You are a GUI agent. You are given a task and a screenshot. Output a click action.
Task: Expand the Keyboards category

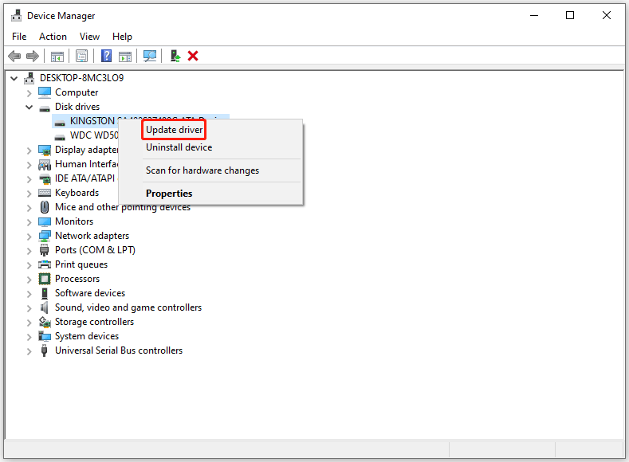coord(29,193)
